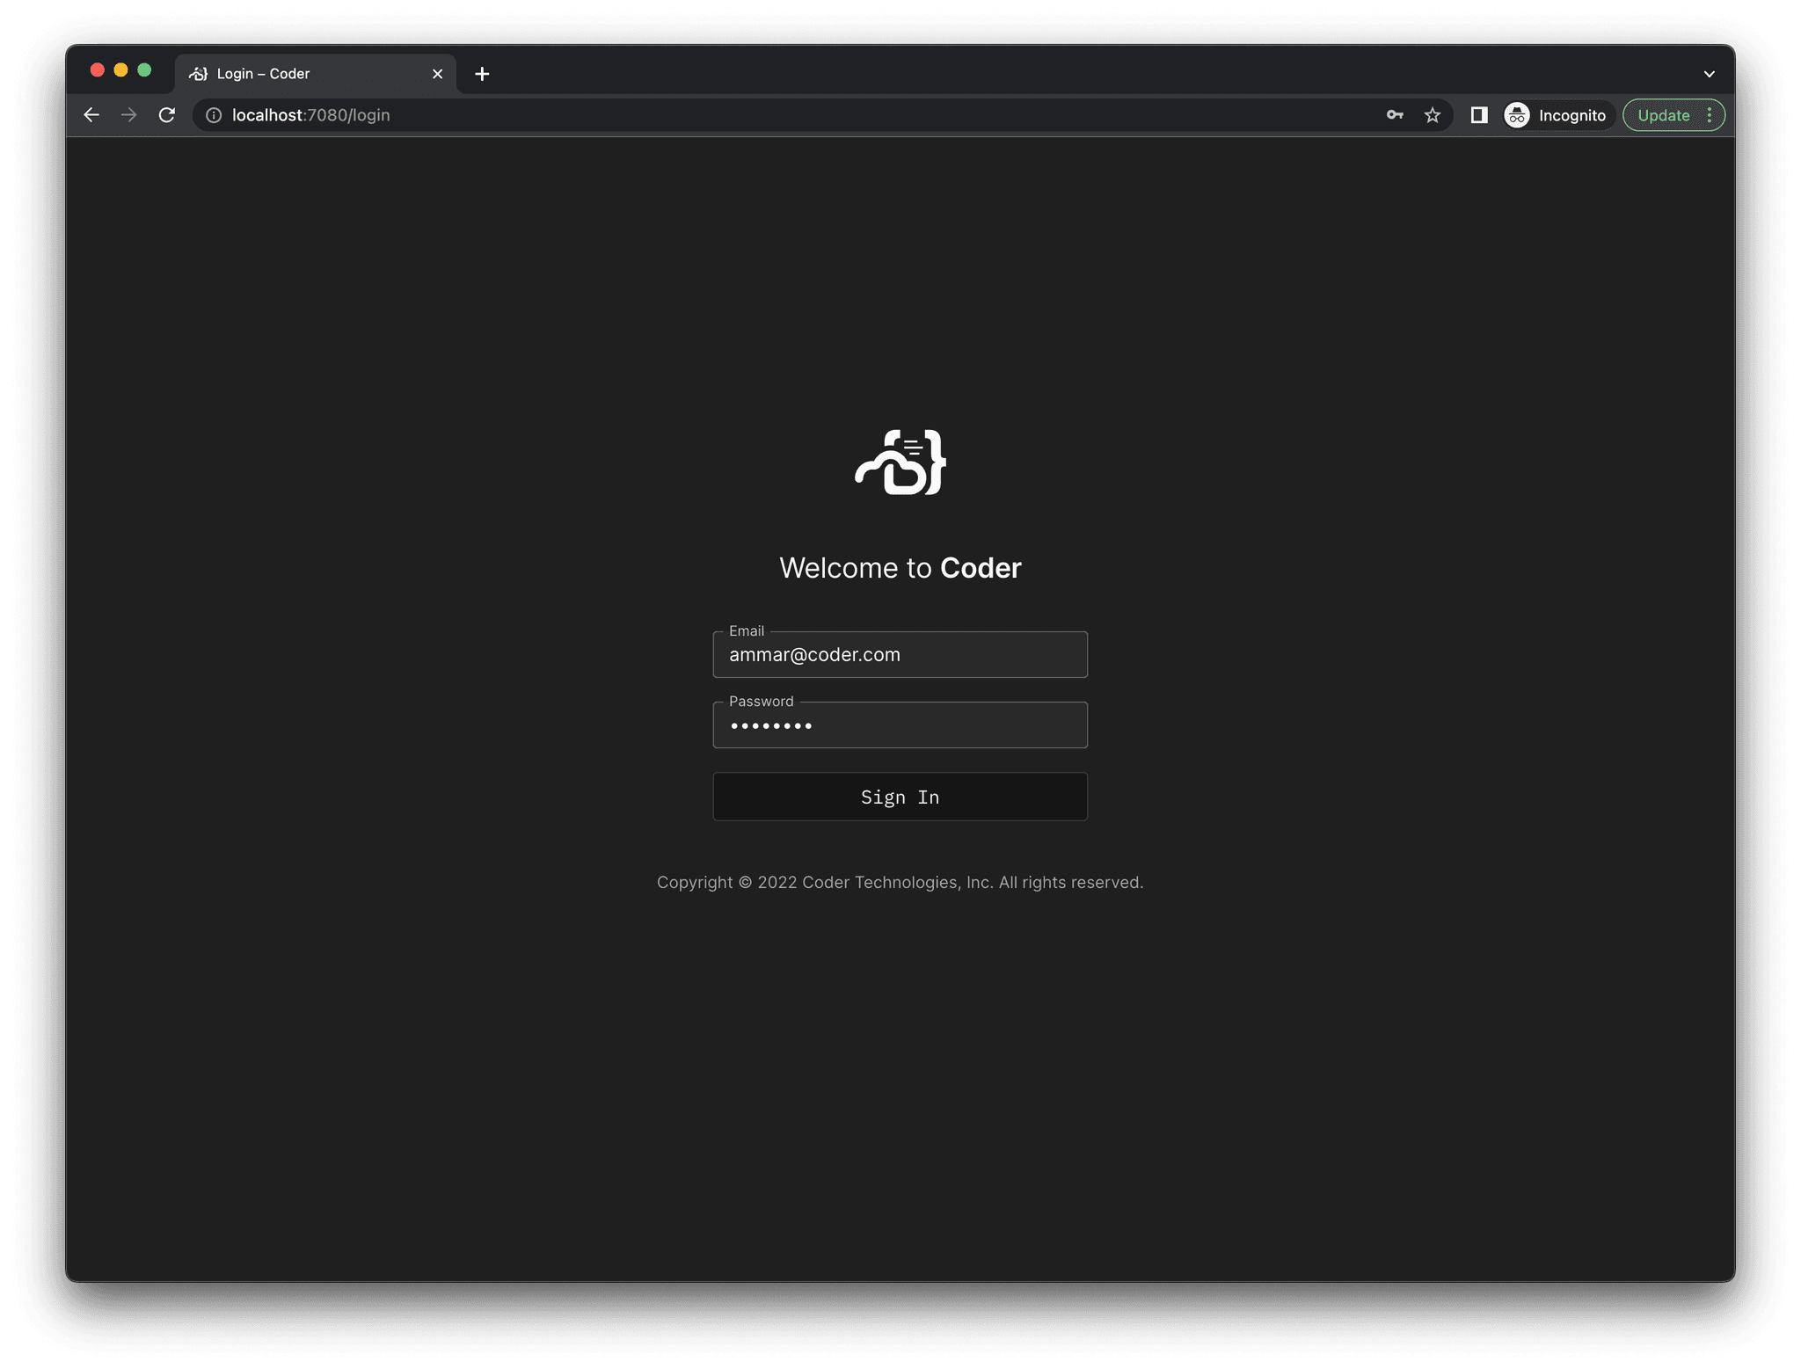Viewport: 1801px width, 1369px height.
Task: Reload the login page
Action: [167, 115]
